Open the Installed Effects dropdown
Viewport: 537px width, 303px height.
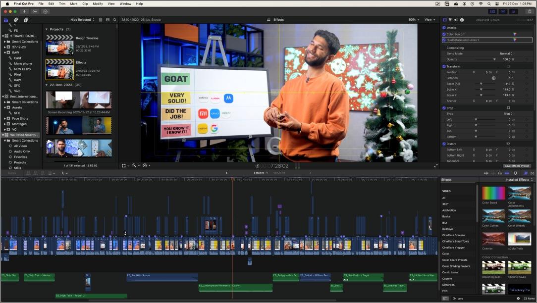[519, 180]
